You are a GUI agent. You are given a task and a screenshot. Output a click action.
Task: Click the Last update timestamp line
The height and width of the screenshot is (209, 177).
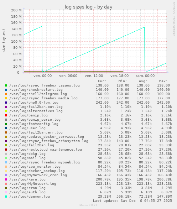coord(132,201)
